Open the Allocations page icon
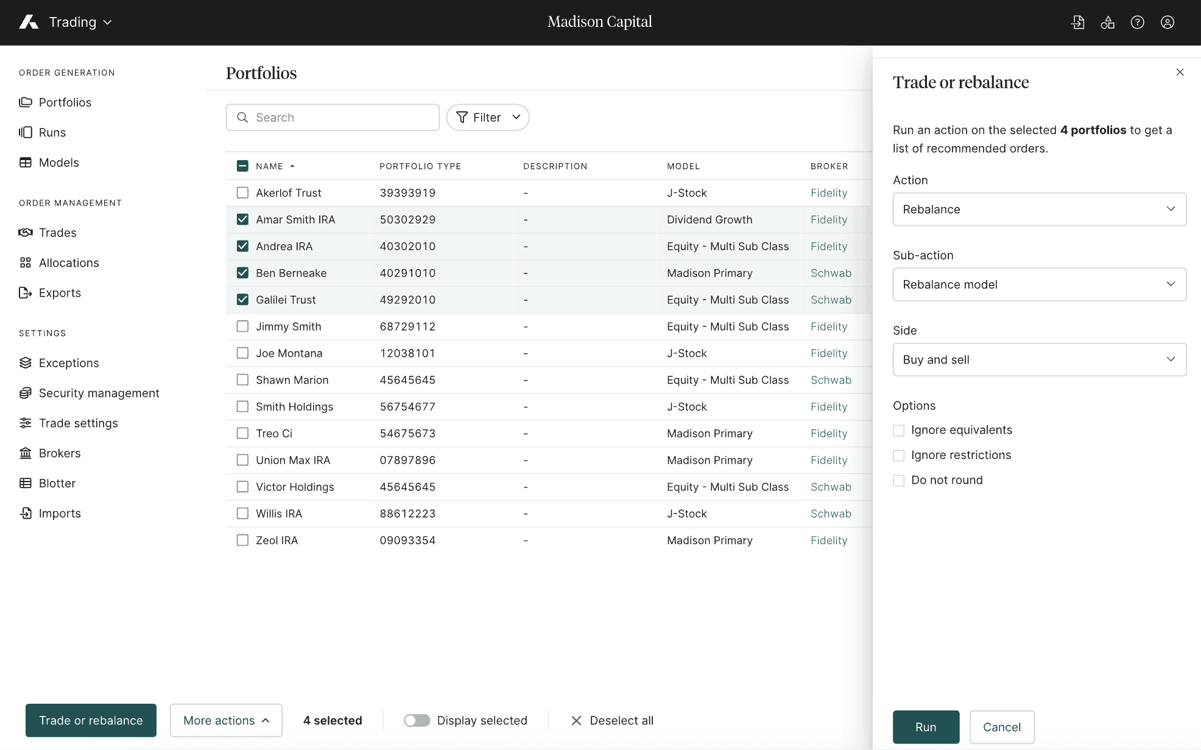 (x=25, y=262)
